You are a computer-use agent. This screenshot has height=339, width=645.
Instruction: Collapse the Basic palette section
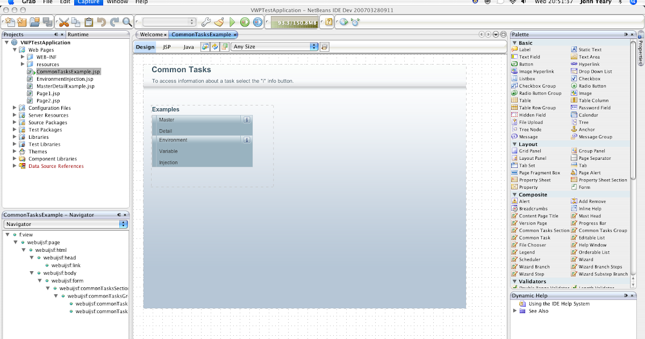click(x=514, y=43)
